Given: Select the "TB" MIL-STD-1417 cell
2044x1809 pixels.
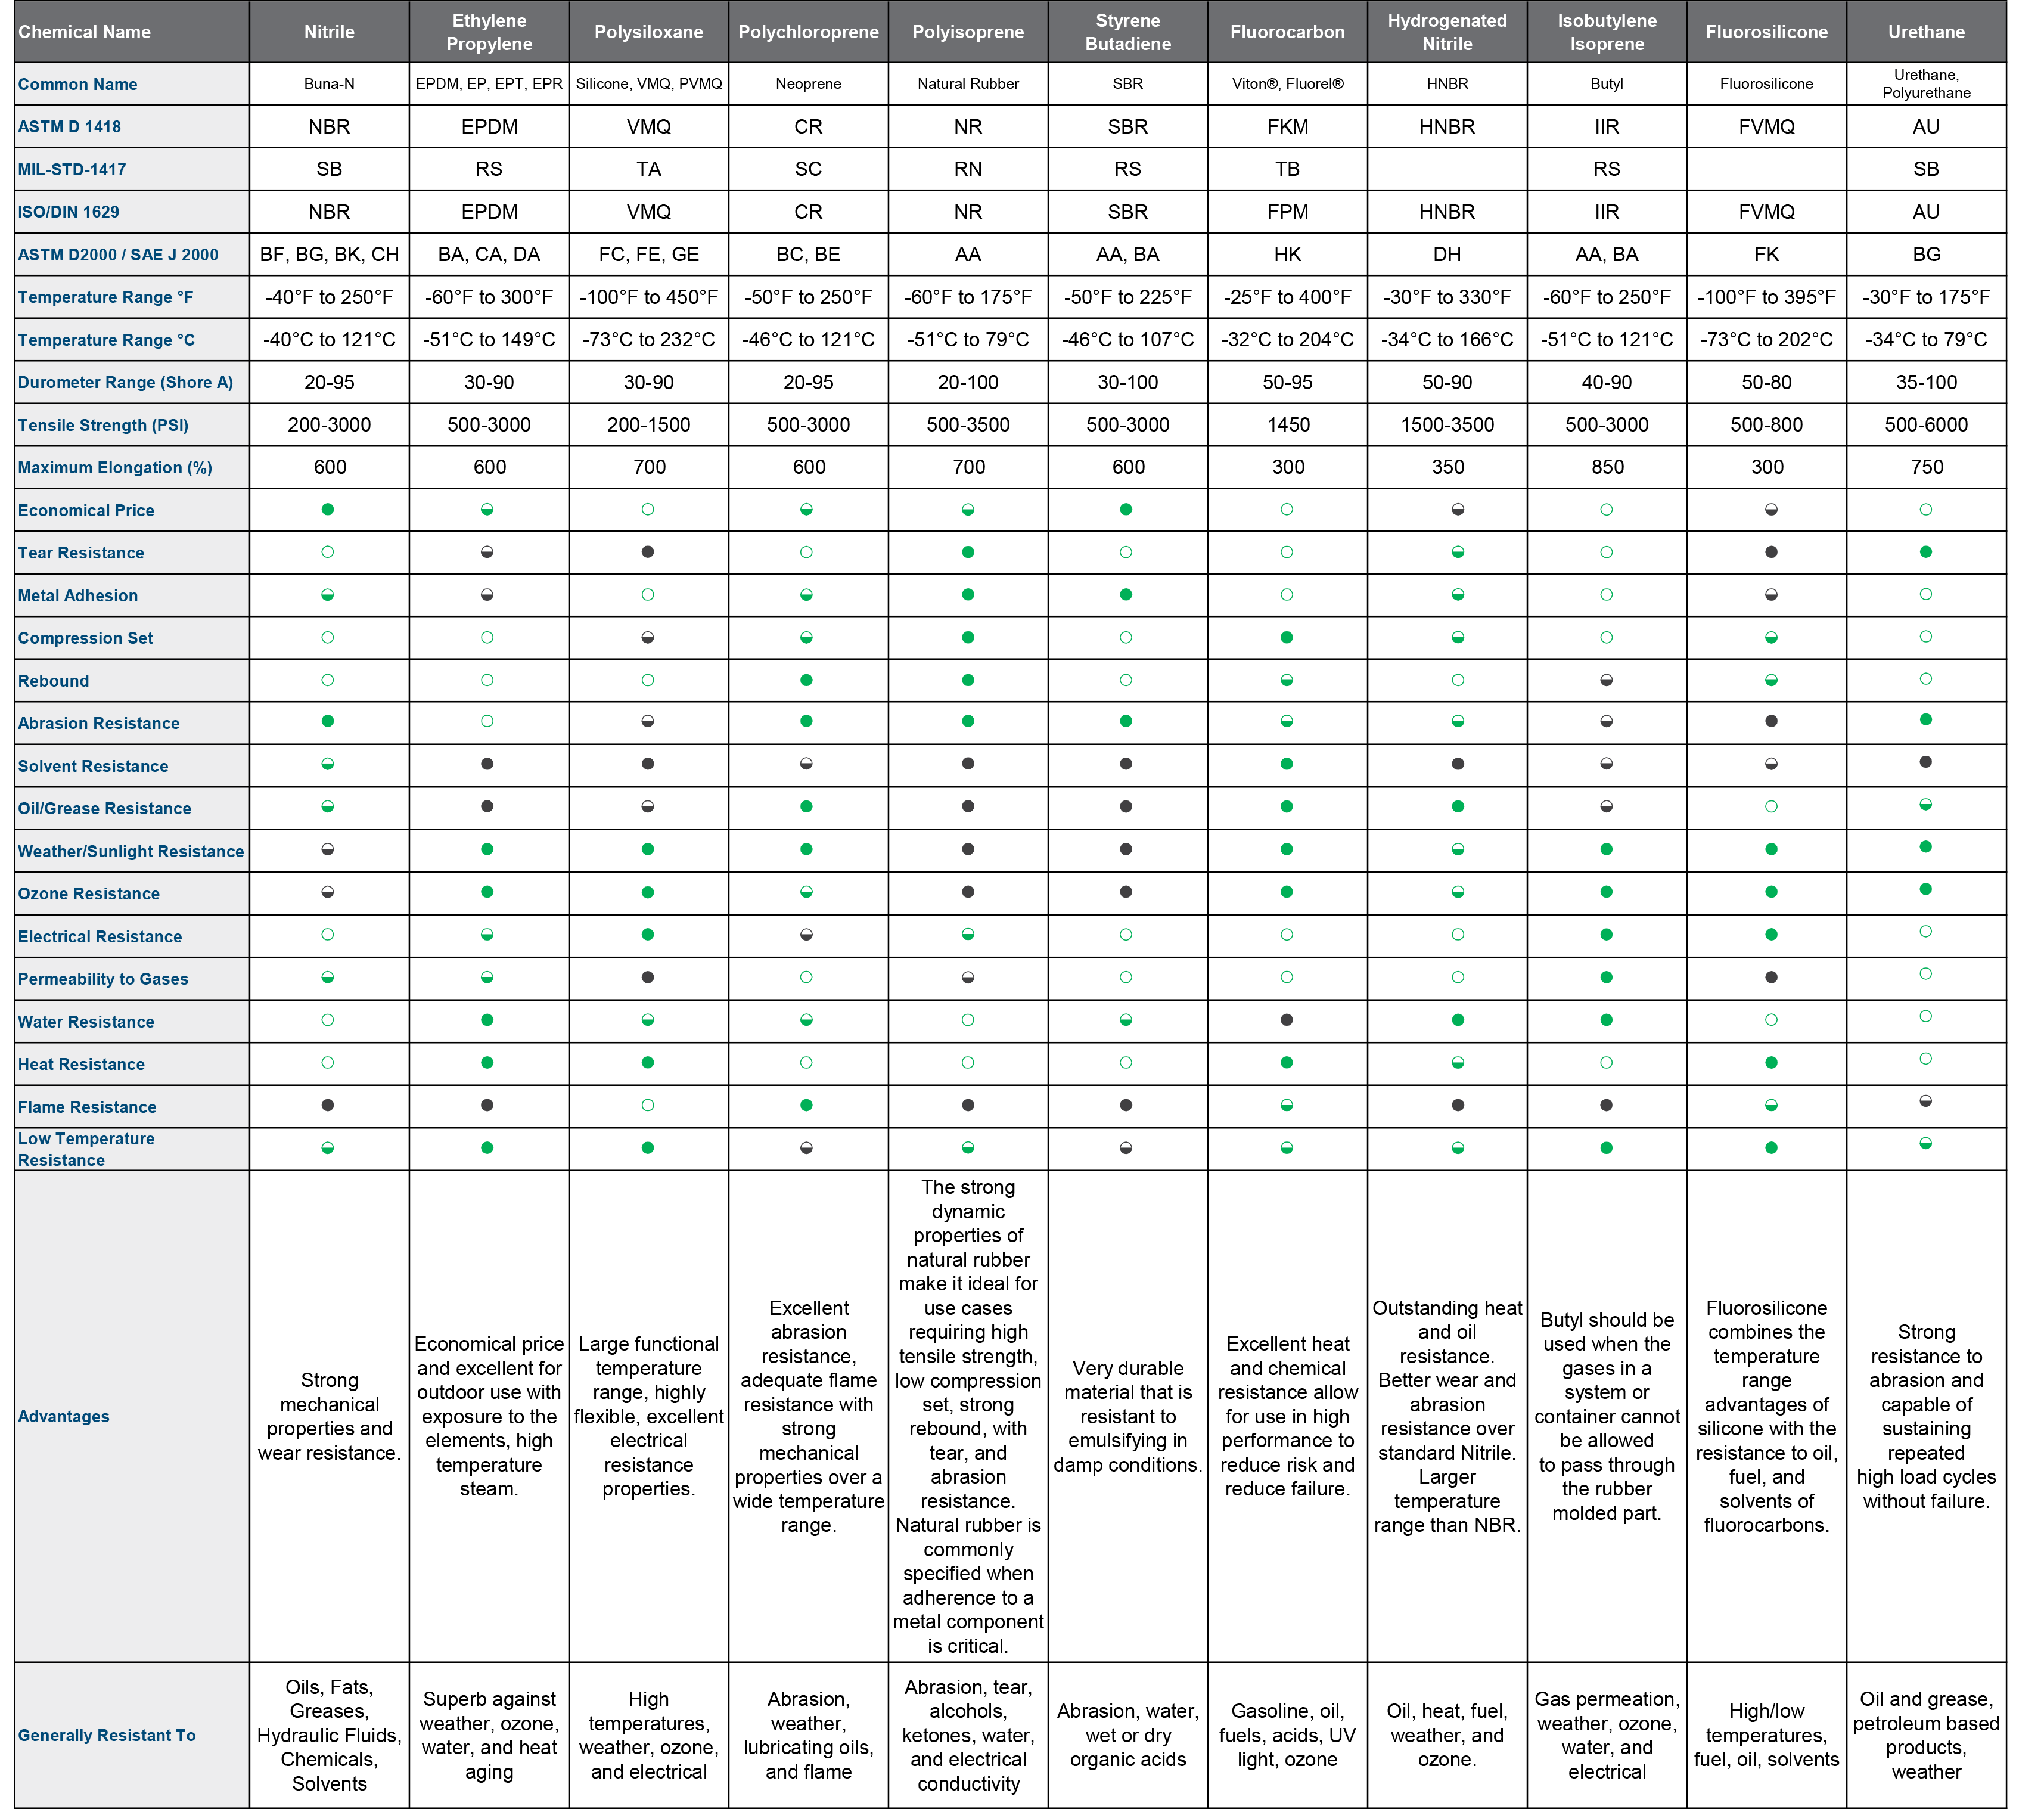Looking at the screenshot, I should [1288, 169].
